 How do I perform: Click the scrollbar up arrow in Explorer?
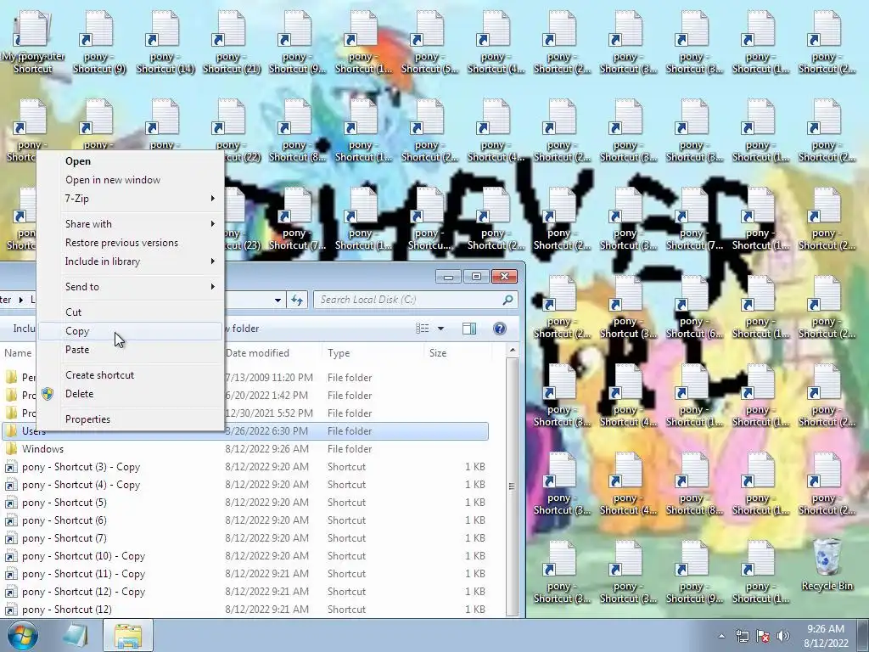513,351
